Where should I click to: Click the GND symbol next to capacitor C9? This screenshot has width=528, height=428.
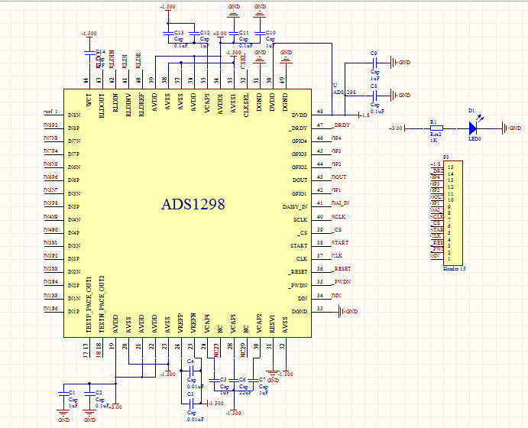pos(400,63)
